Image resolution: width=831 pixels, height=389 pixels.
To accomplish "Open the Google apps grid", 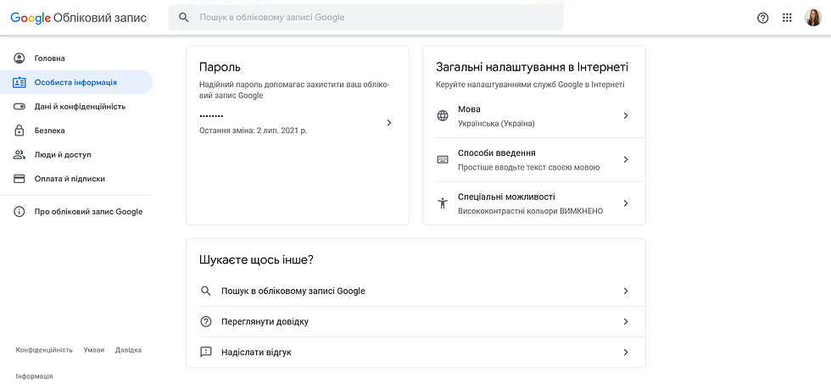I will [x=787, y=18].
